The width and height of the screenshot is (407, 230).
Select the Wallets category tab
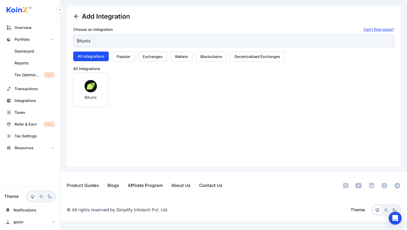[181, 57]
